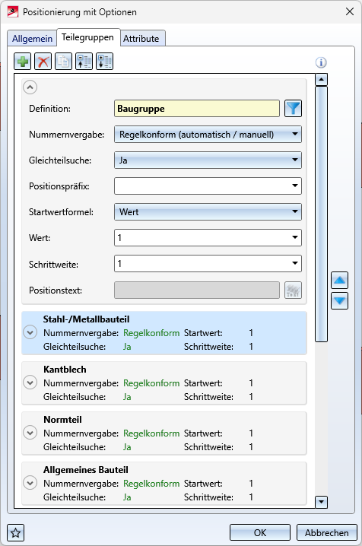Add new part group with green plus

click(23, 62)
